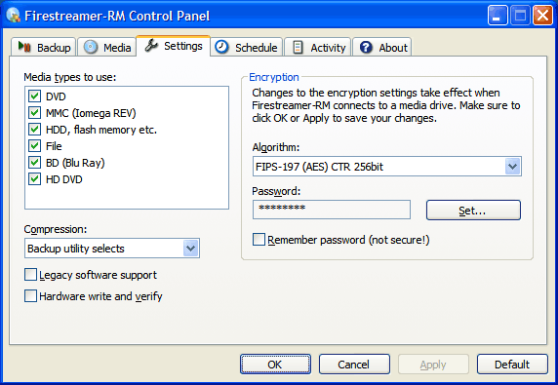This screenshot has height=385, width=558.
Task: Open the encryption Algorithm dropdown
Action: point(387,166)
